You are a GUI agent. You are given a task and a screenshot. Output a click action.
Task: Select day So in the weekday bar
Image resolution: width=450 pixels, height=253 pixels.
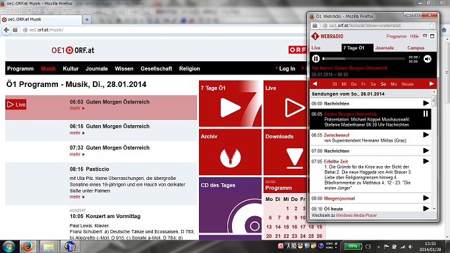pyautogui.click(x=383, y=84)
